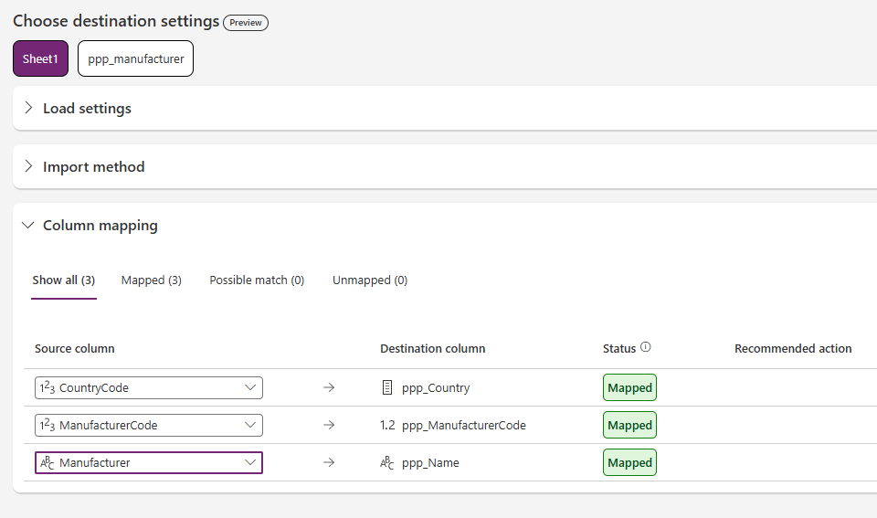
Task: Switch to the Possible match (0) tab
Action: click(x=257, y=280)
